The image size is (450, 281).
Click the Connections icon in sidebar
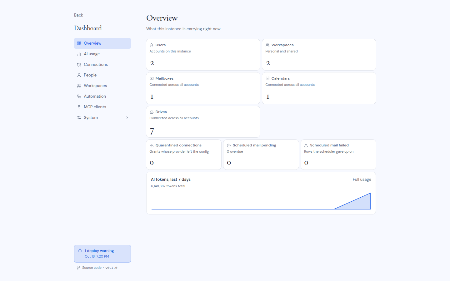tap(79, 65)
